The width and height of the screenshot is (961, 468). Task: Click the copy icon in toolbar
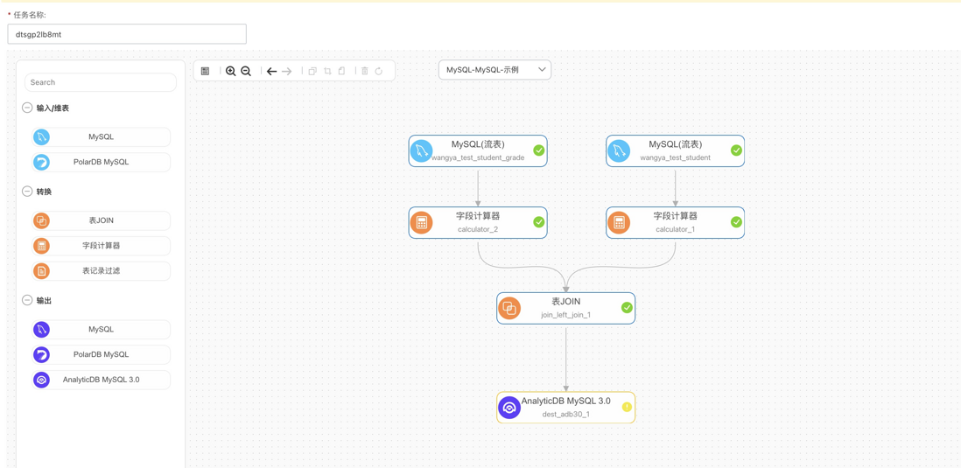[x=312, y=71]
